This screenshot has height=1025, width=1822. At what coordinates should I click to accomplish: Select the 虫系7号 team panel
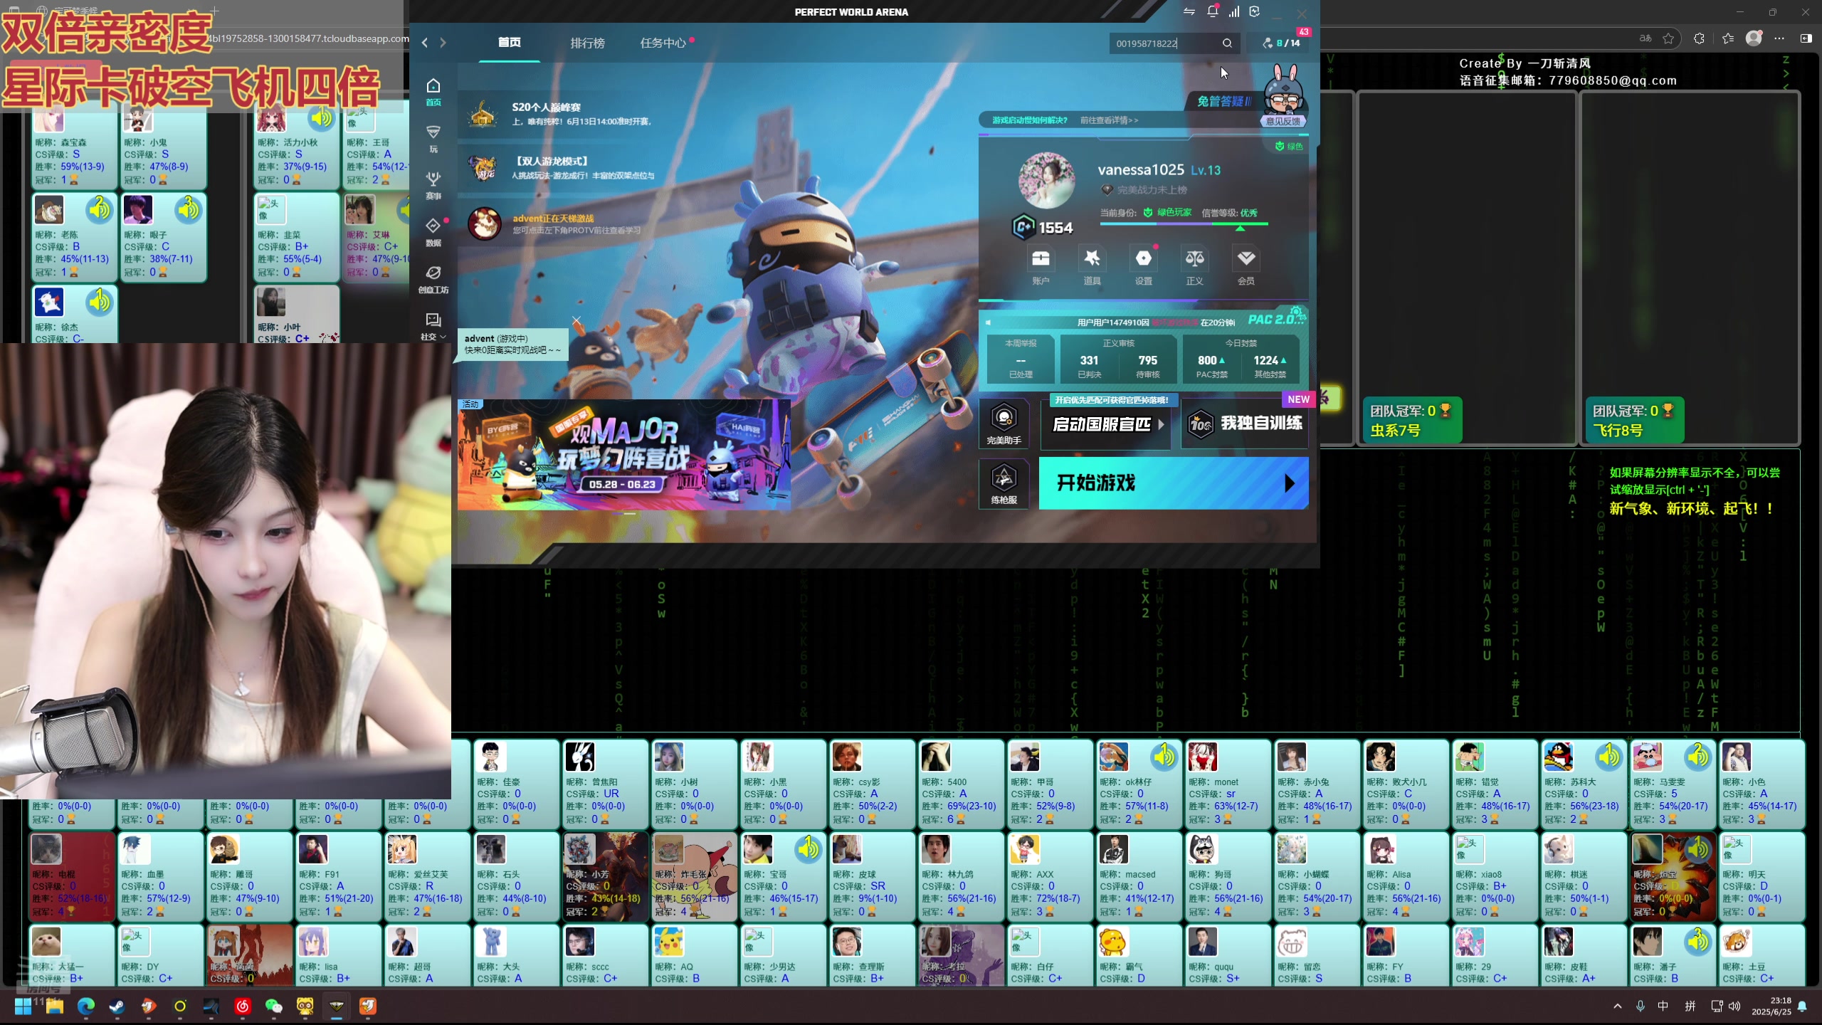(1467, 268)
